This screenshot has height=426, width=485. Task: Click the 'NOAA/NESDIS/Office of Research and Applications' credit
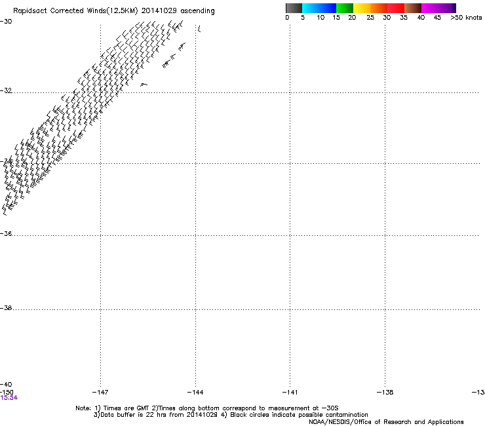coord(386,422)
